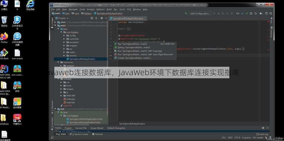
Task: Open the Terminal tool window
Action: (97, 134)
